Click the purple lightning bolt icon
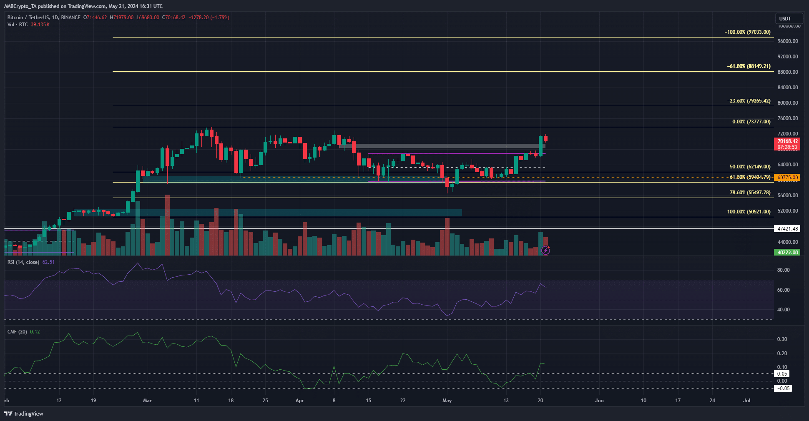The height and width of the screenshot is (421, 809). pyautogui.click(x=545, y=251)
